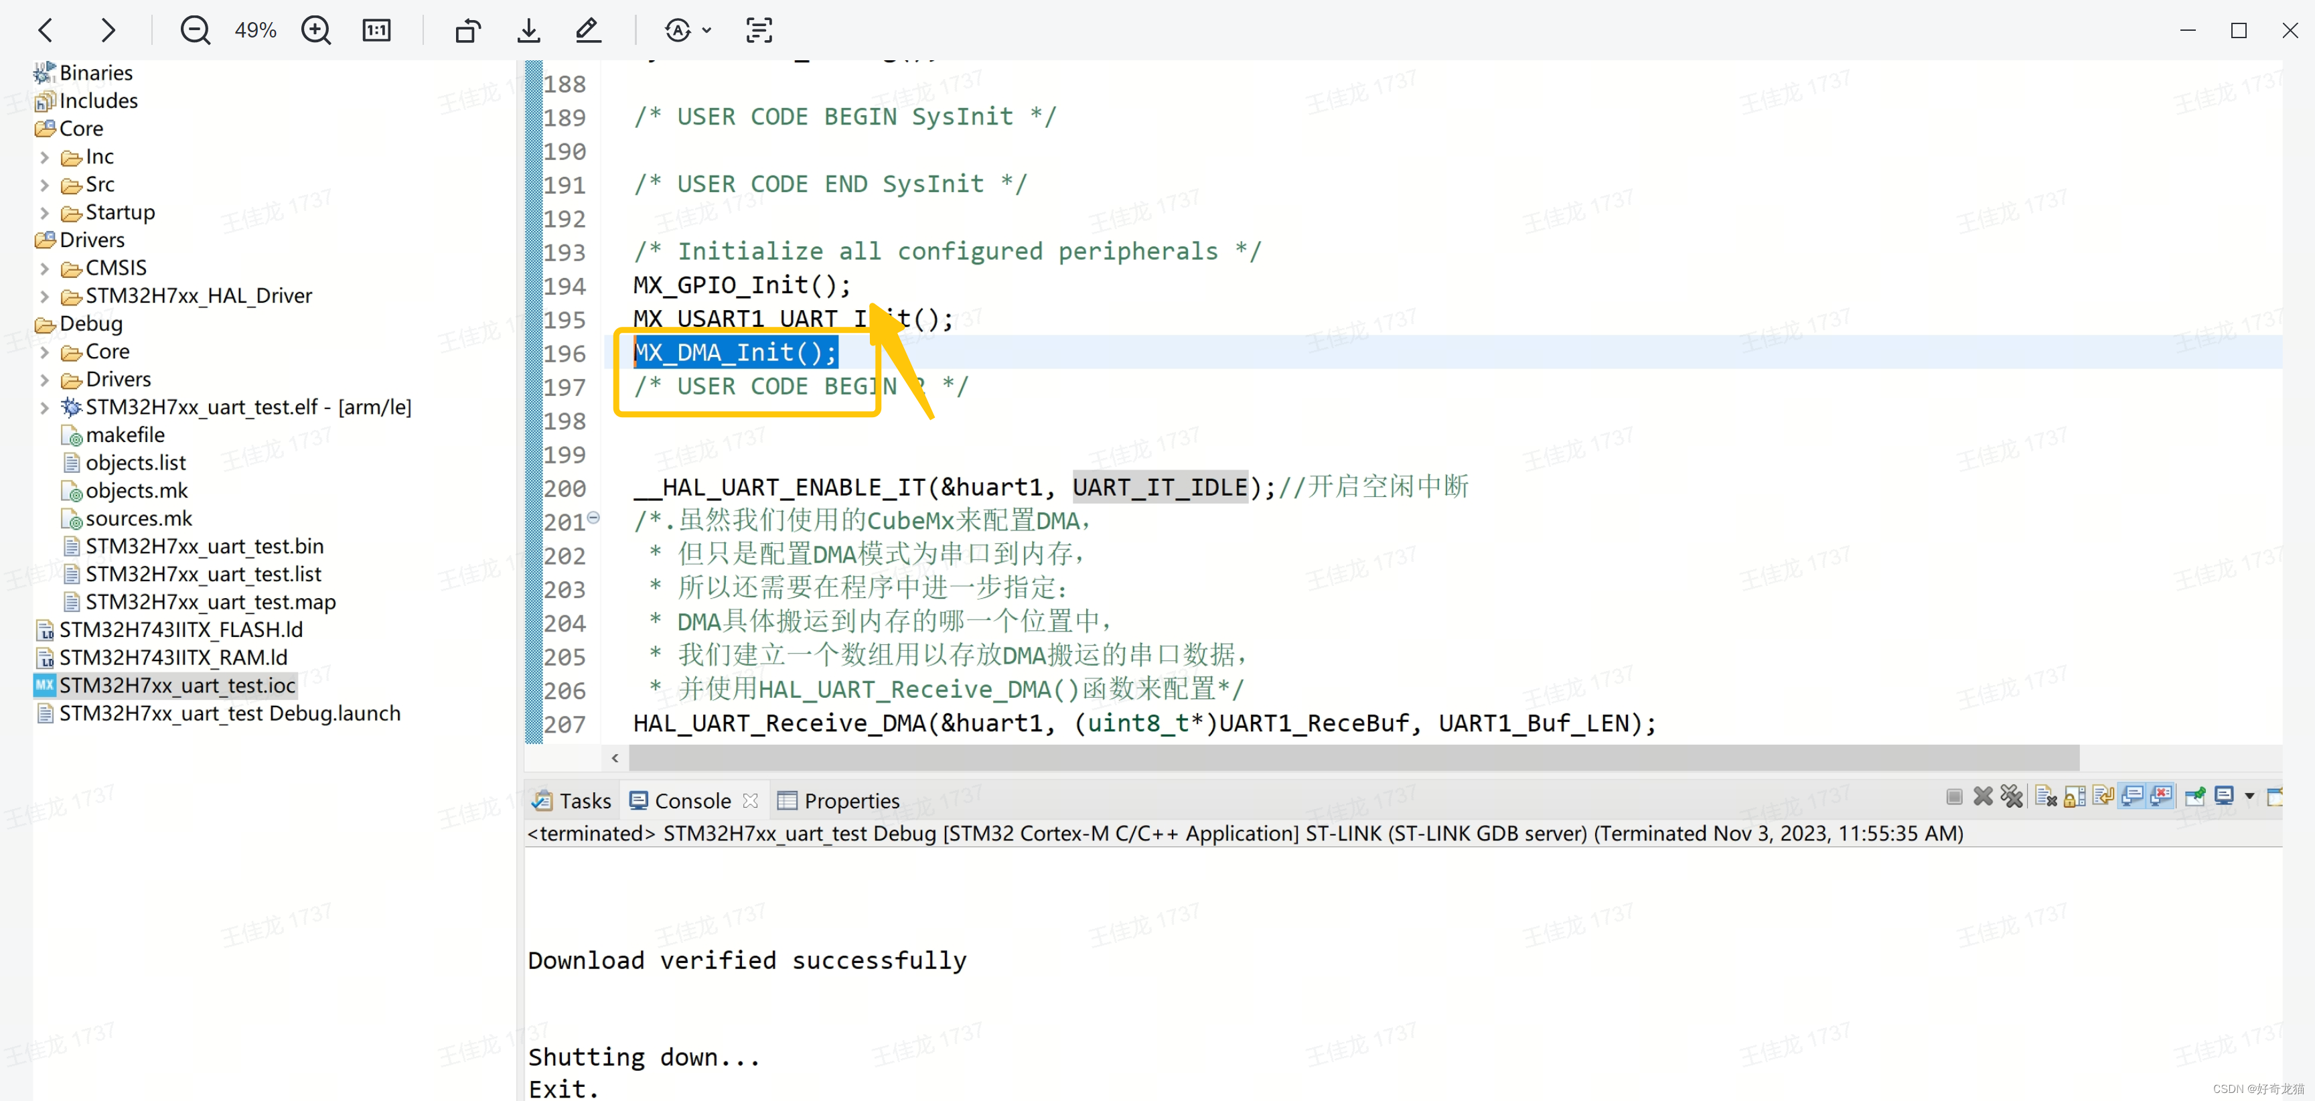The width and height of the screenshot is (2315, 1101).
Task: Click the scroll-left arrow of editor
Action: [615, 757]
